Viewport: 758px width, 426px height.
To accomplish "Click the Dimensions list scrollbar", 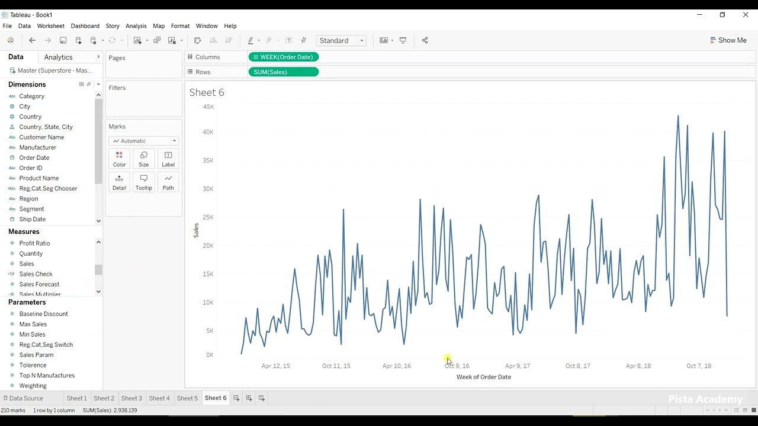I will tap(98, 142).
